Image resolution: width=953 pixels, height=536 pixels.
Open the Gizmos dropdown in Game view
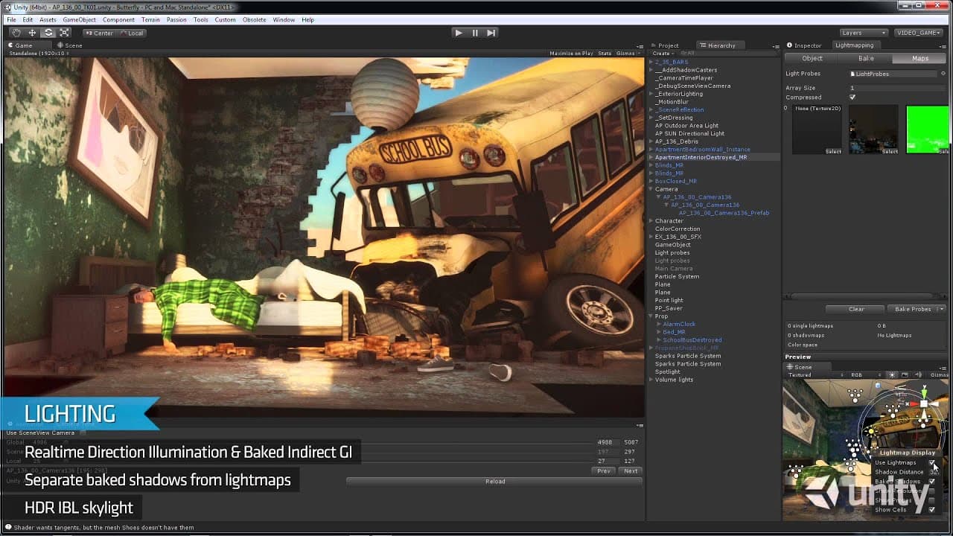click(627, 54)
